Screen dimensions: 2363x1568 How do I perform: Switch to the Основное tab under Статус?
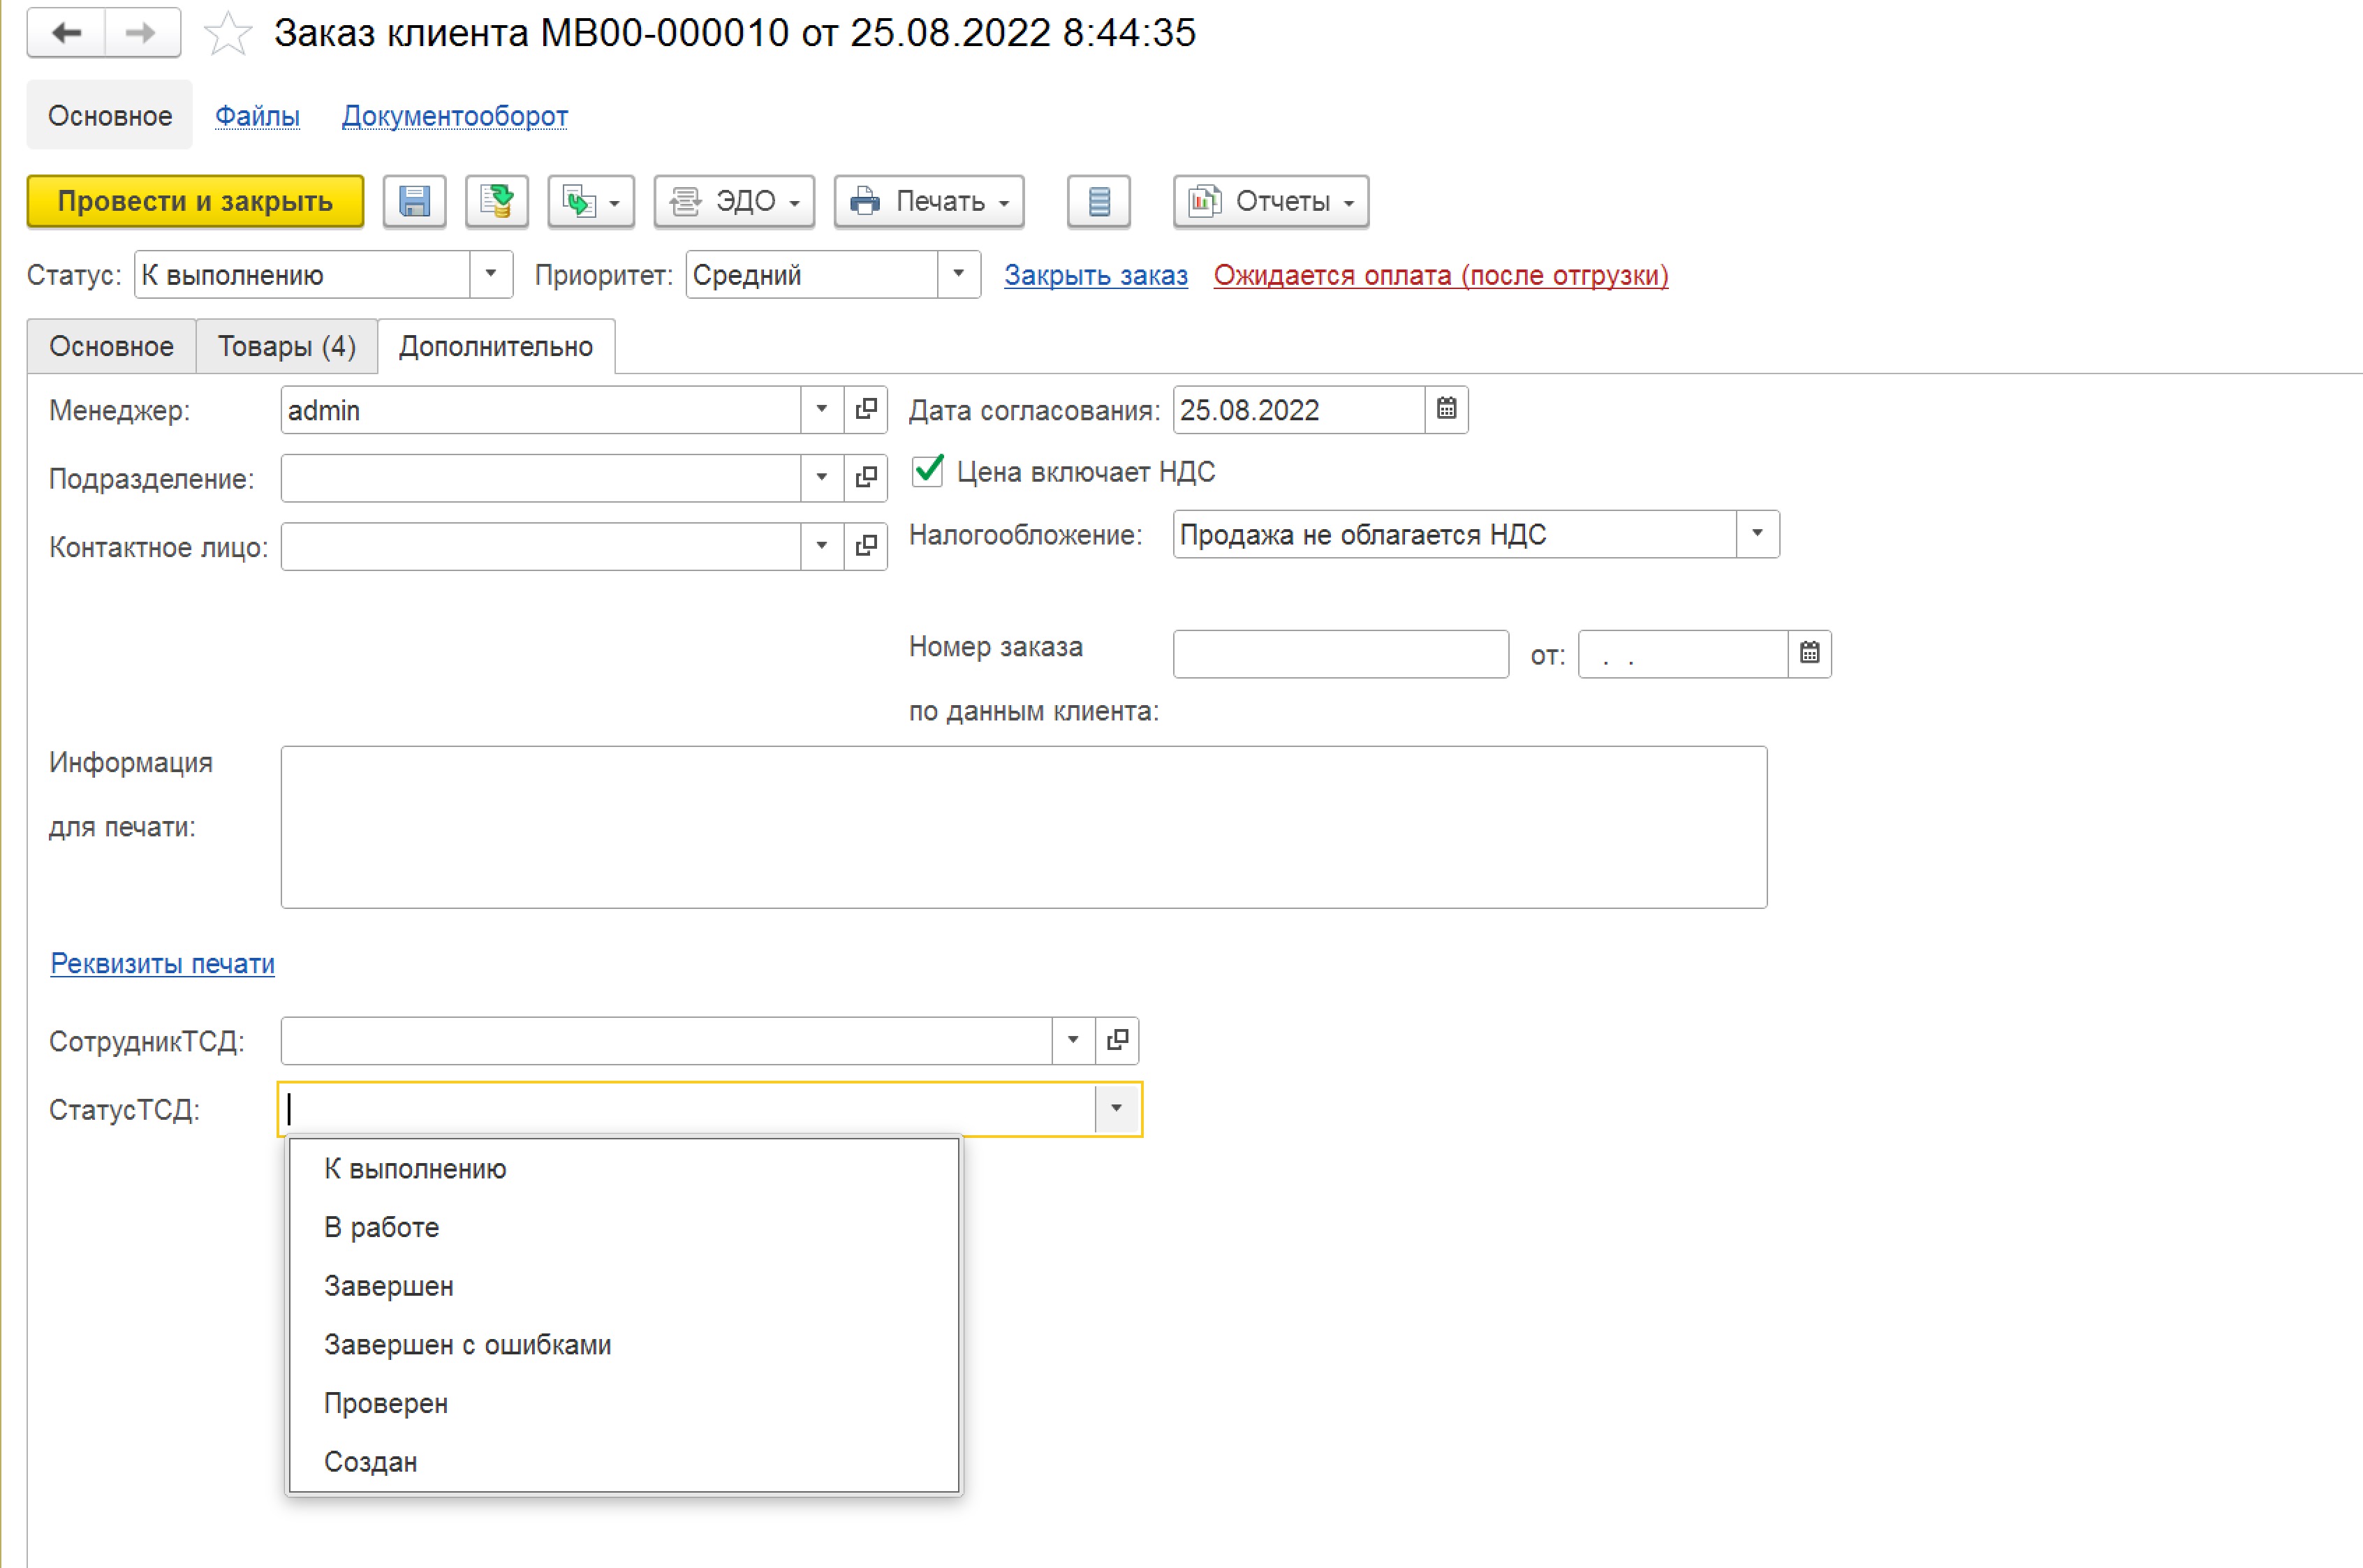pyautogui.click(x=111, y=346)
